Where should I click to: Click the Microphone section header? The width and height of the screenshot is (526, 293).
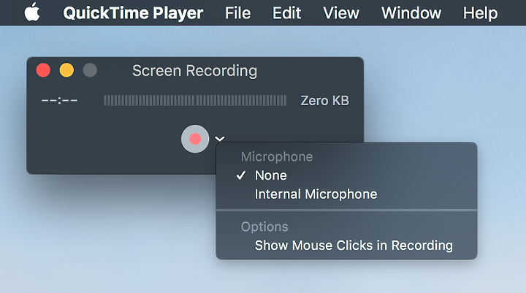277,157
